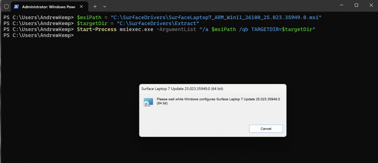Click the empty PS prompt on the last line

38,35
